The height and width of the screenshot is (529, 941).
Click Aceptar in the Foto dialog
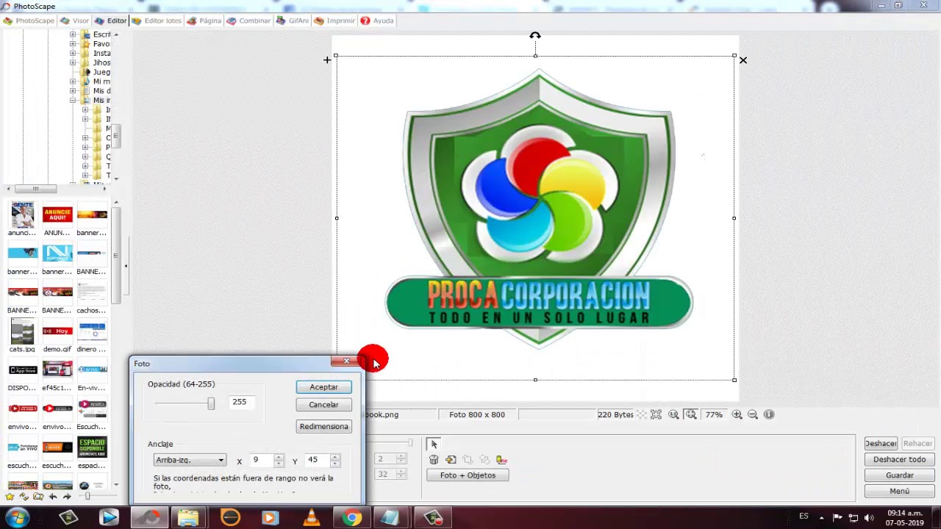coord(323,387)
